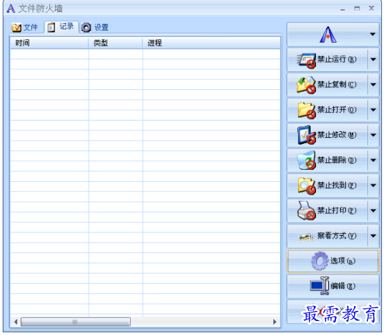
Task: Click the 禁止打开 (O) button label
Action: (337, 110)
